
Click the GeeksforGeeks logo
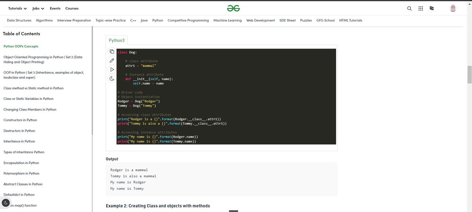click(233, 8)
